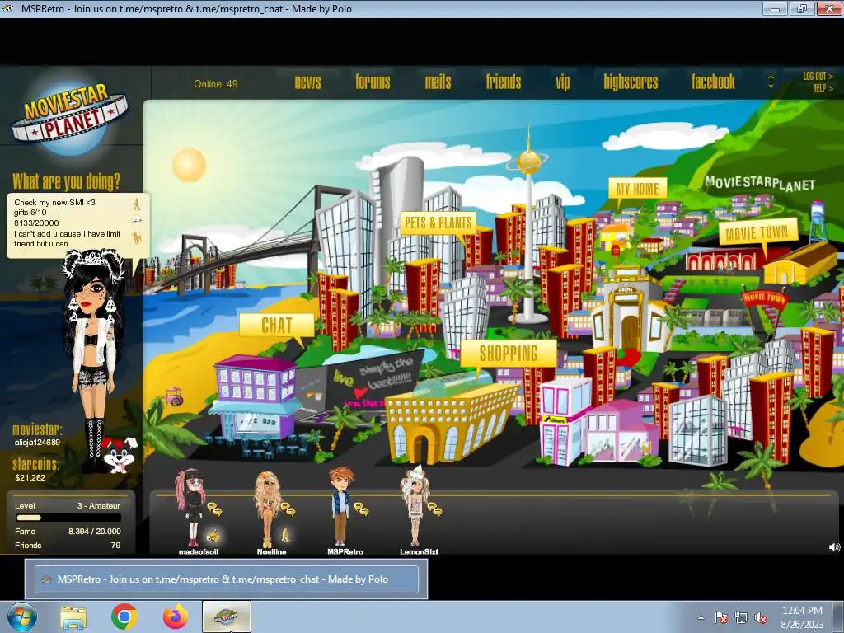Viewport: 844px width, 633px height.
Task: Mute game sound with the speaker icon
Action: [834, 547]
